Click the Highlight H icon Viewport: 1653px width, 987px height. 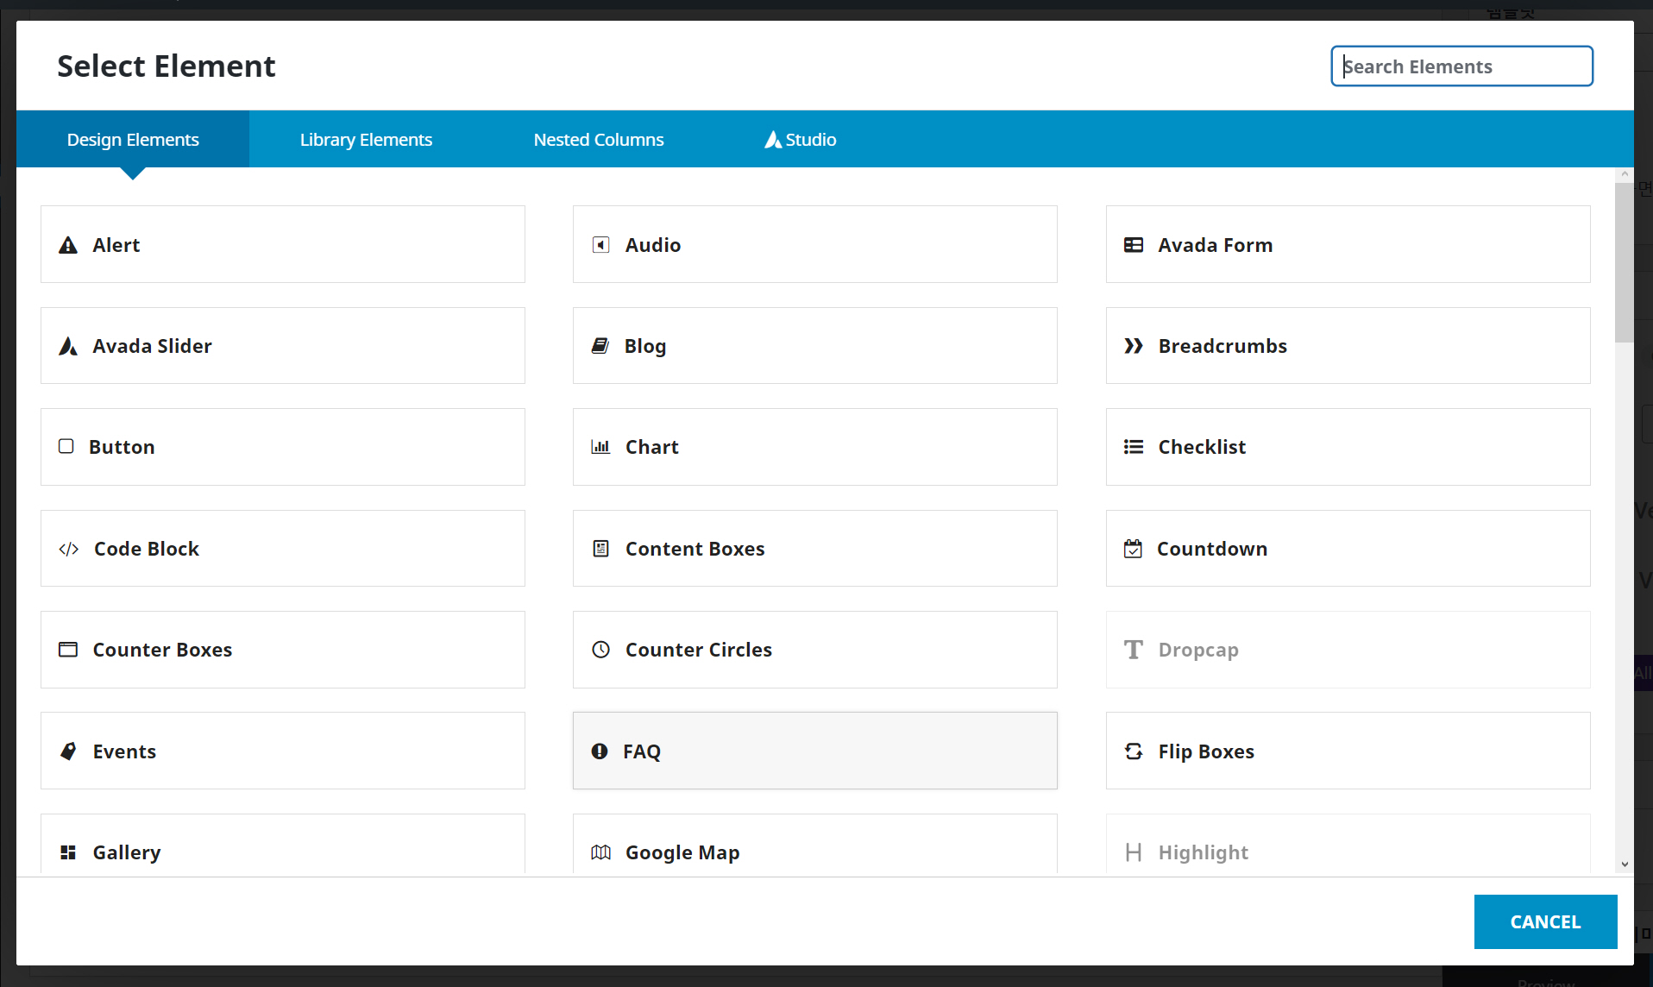[x=1134, y=852]
